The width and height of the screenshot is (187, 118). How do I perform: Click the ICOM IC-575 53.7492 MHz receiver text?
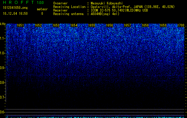pos(119,10)
